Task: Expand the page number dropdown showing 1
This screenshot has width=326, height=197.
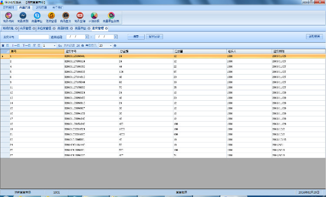Action: [x=55, y=45]
